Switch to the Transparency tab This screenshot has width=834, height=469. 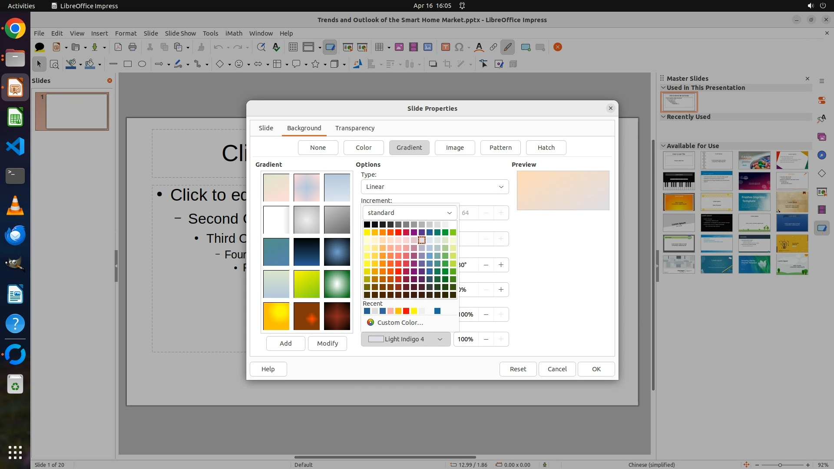354,128
